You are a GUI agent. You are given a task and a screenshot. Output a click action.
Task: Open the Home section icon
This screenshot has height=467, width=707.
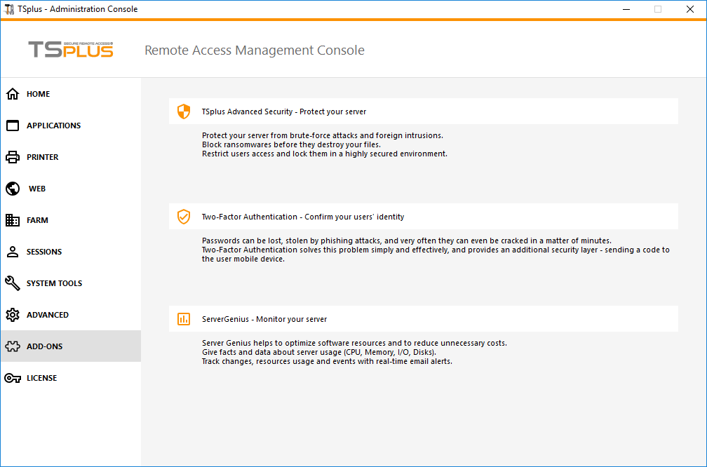coord(12,93)
